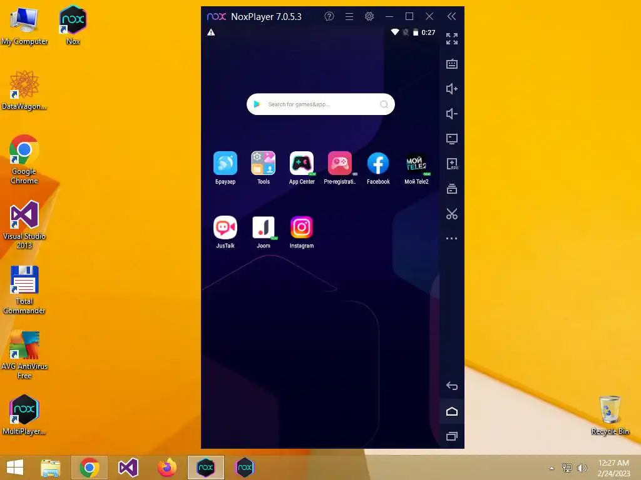Screen dimensions: 641x480
Task: Decrease volume with Nox sidebar icon
Action: pos(452,114)
